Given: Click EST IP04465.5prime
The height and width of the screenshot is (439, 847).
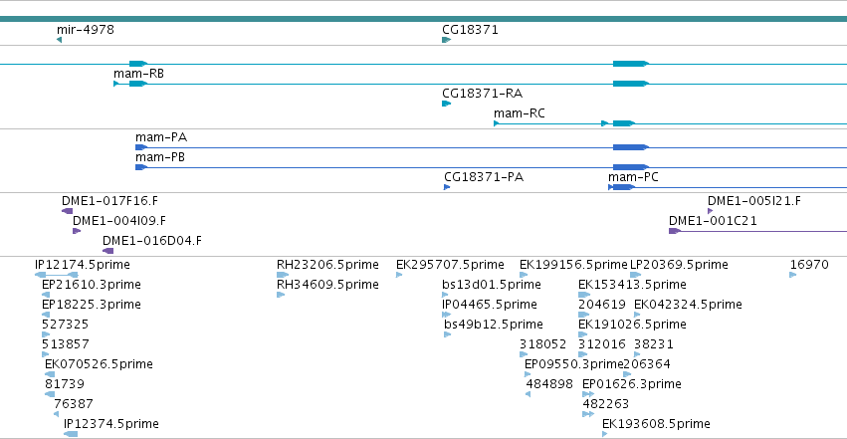Looking at the screenshot, I should pyautogui.click(x=490, y=305).
